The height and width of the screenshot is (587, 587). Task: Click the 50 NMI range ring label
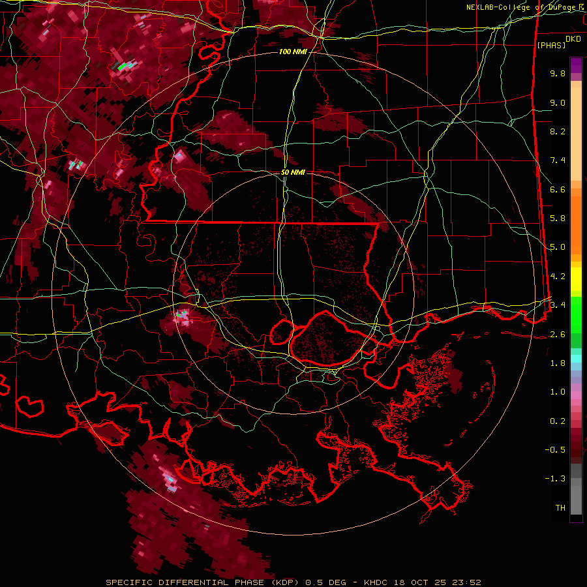(293, 172)
